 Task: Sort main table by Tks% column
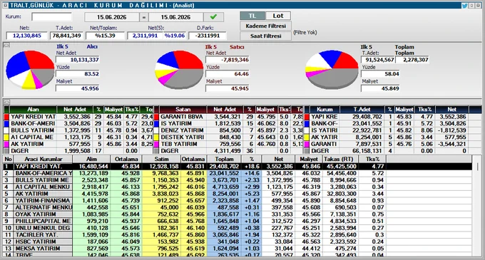pyautogui.click(x=372, y=159)
